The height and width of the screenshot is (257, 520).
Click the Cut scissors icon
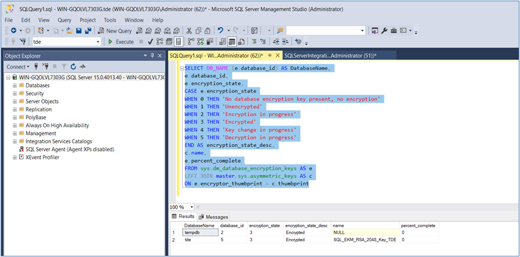[x=189, y=31]
